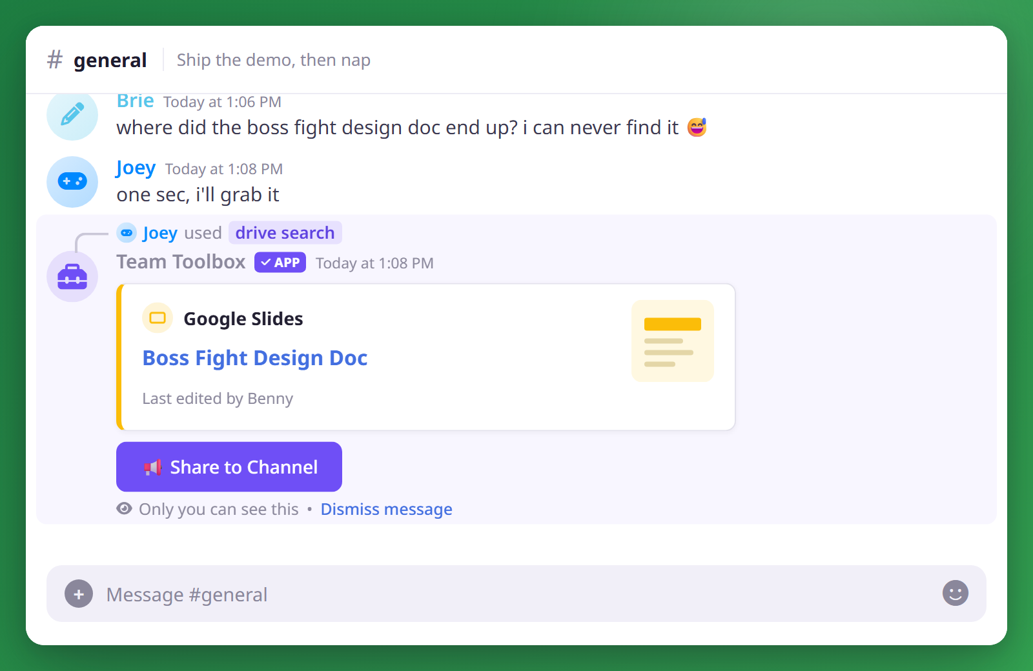The image size is (1033, 671).
Task: Click the Google Slides provider label
Action: click(x=243, y=319)
